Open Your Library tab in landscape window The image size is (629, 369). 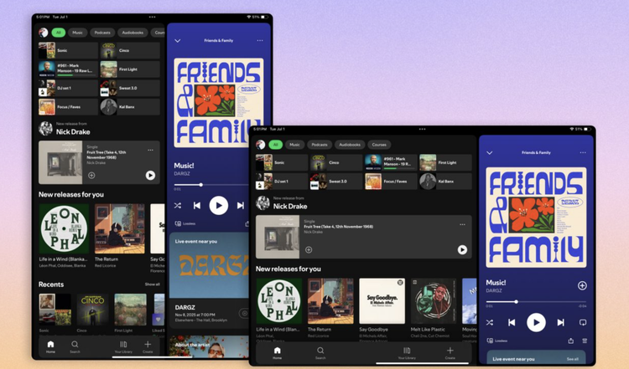pyautogui.click(x=407, y=352)
